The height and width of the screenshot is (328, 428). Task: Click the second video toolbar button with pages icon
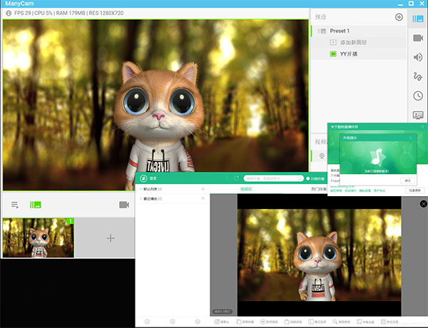[245, 322]
